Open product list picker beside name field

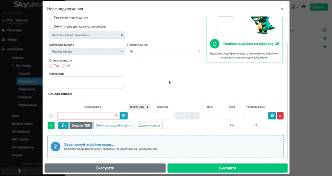[123, 116]
